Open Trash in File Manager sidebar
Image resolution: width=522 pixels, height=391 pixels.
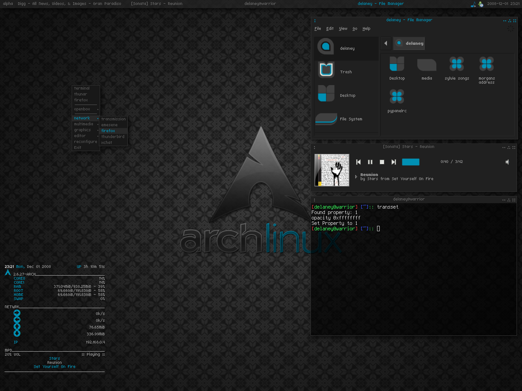346,72
